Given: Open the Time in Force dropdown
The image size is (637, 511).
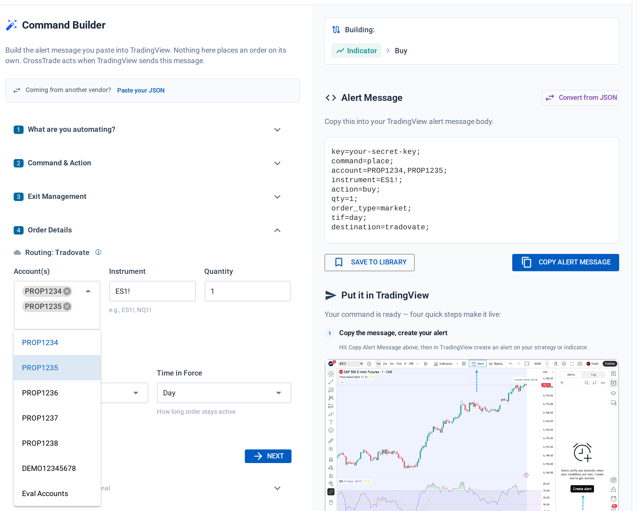Looking at the screenshot, I should coord(224,393).
